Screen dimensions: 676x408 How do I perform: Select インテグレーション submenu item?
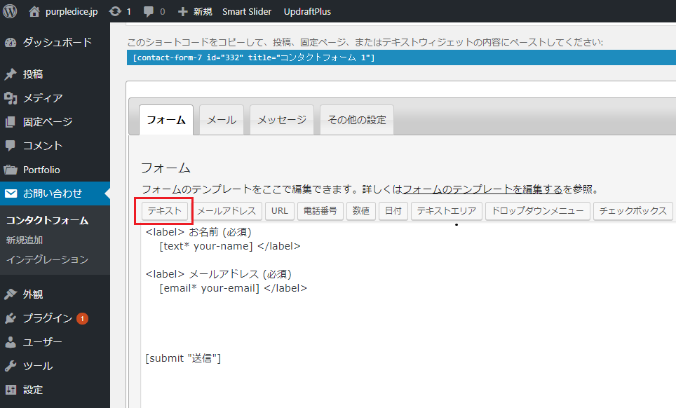point(48,259)
